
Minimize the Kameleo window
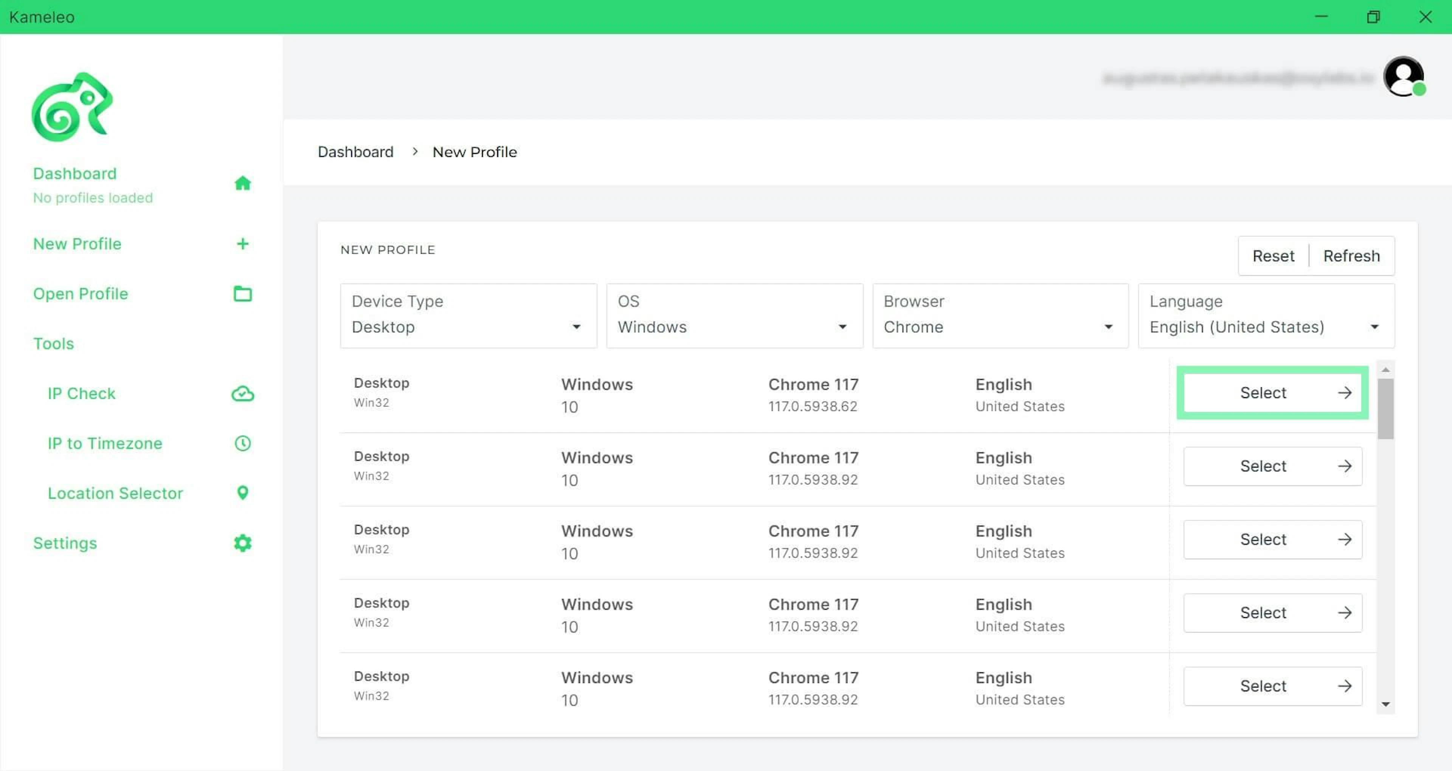(x=1321, y=17)
